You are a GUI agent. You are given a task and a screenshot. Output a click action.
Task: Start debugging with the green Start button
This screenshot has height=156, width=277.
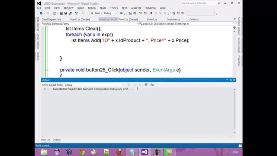[95, 13]
